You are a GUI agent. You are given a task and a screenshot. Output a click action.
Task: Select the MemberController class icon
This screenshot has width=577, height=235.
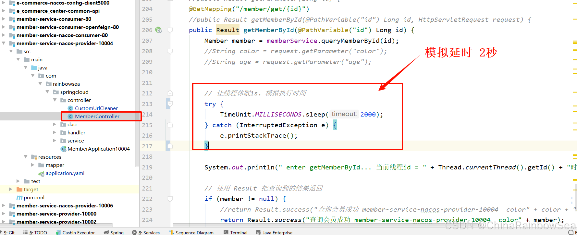70,116
